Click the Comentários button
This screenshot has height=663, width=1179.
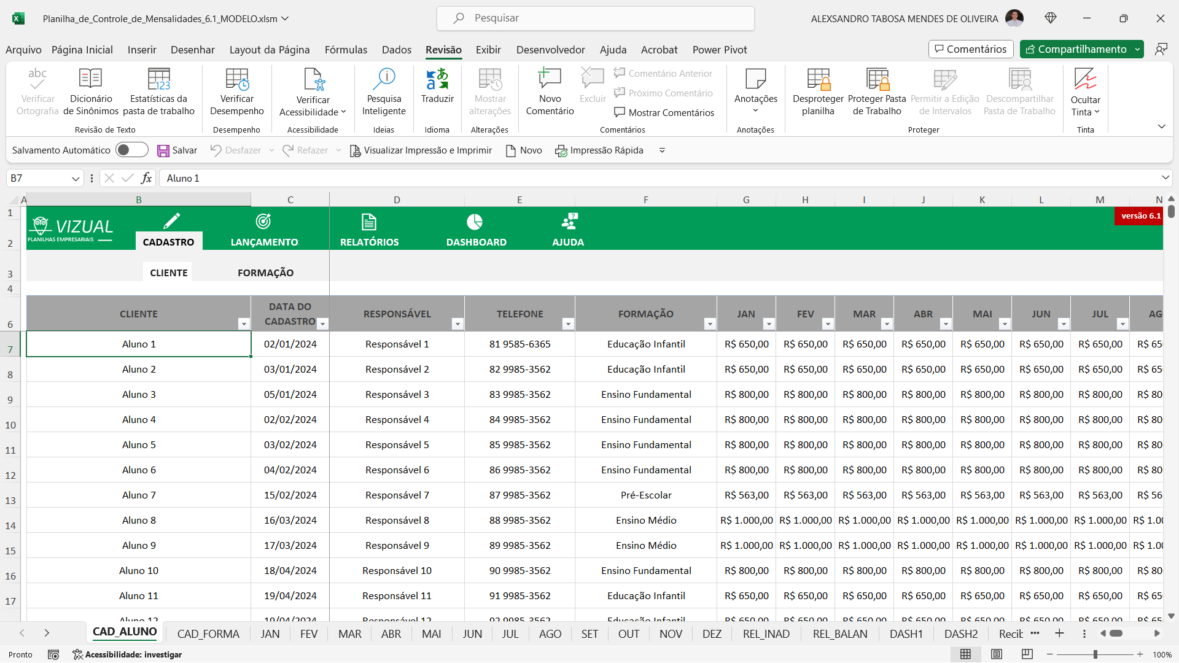pyautogui.click(x=971, y=49)
